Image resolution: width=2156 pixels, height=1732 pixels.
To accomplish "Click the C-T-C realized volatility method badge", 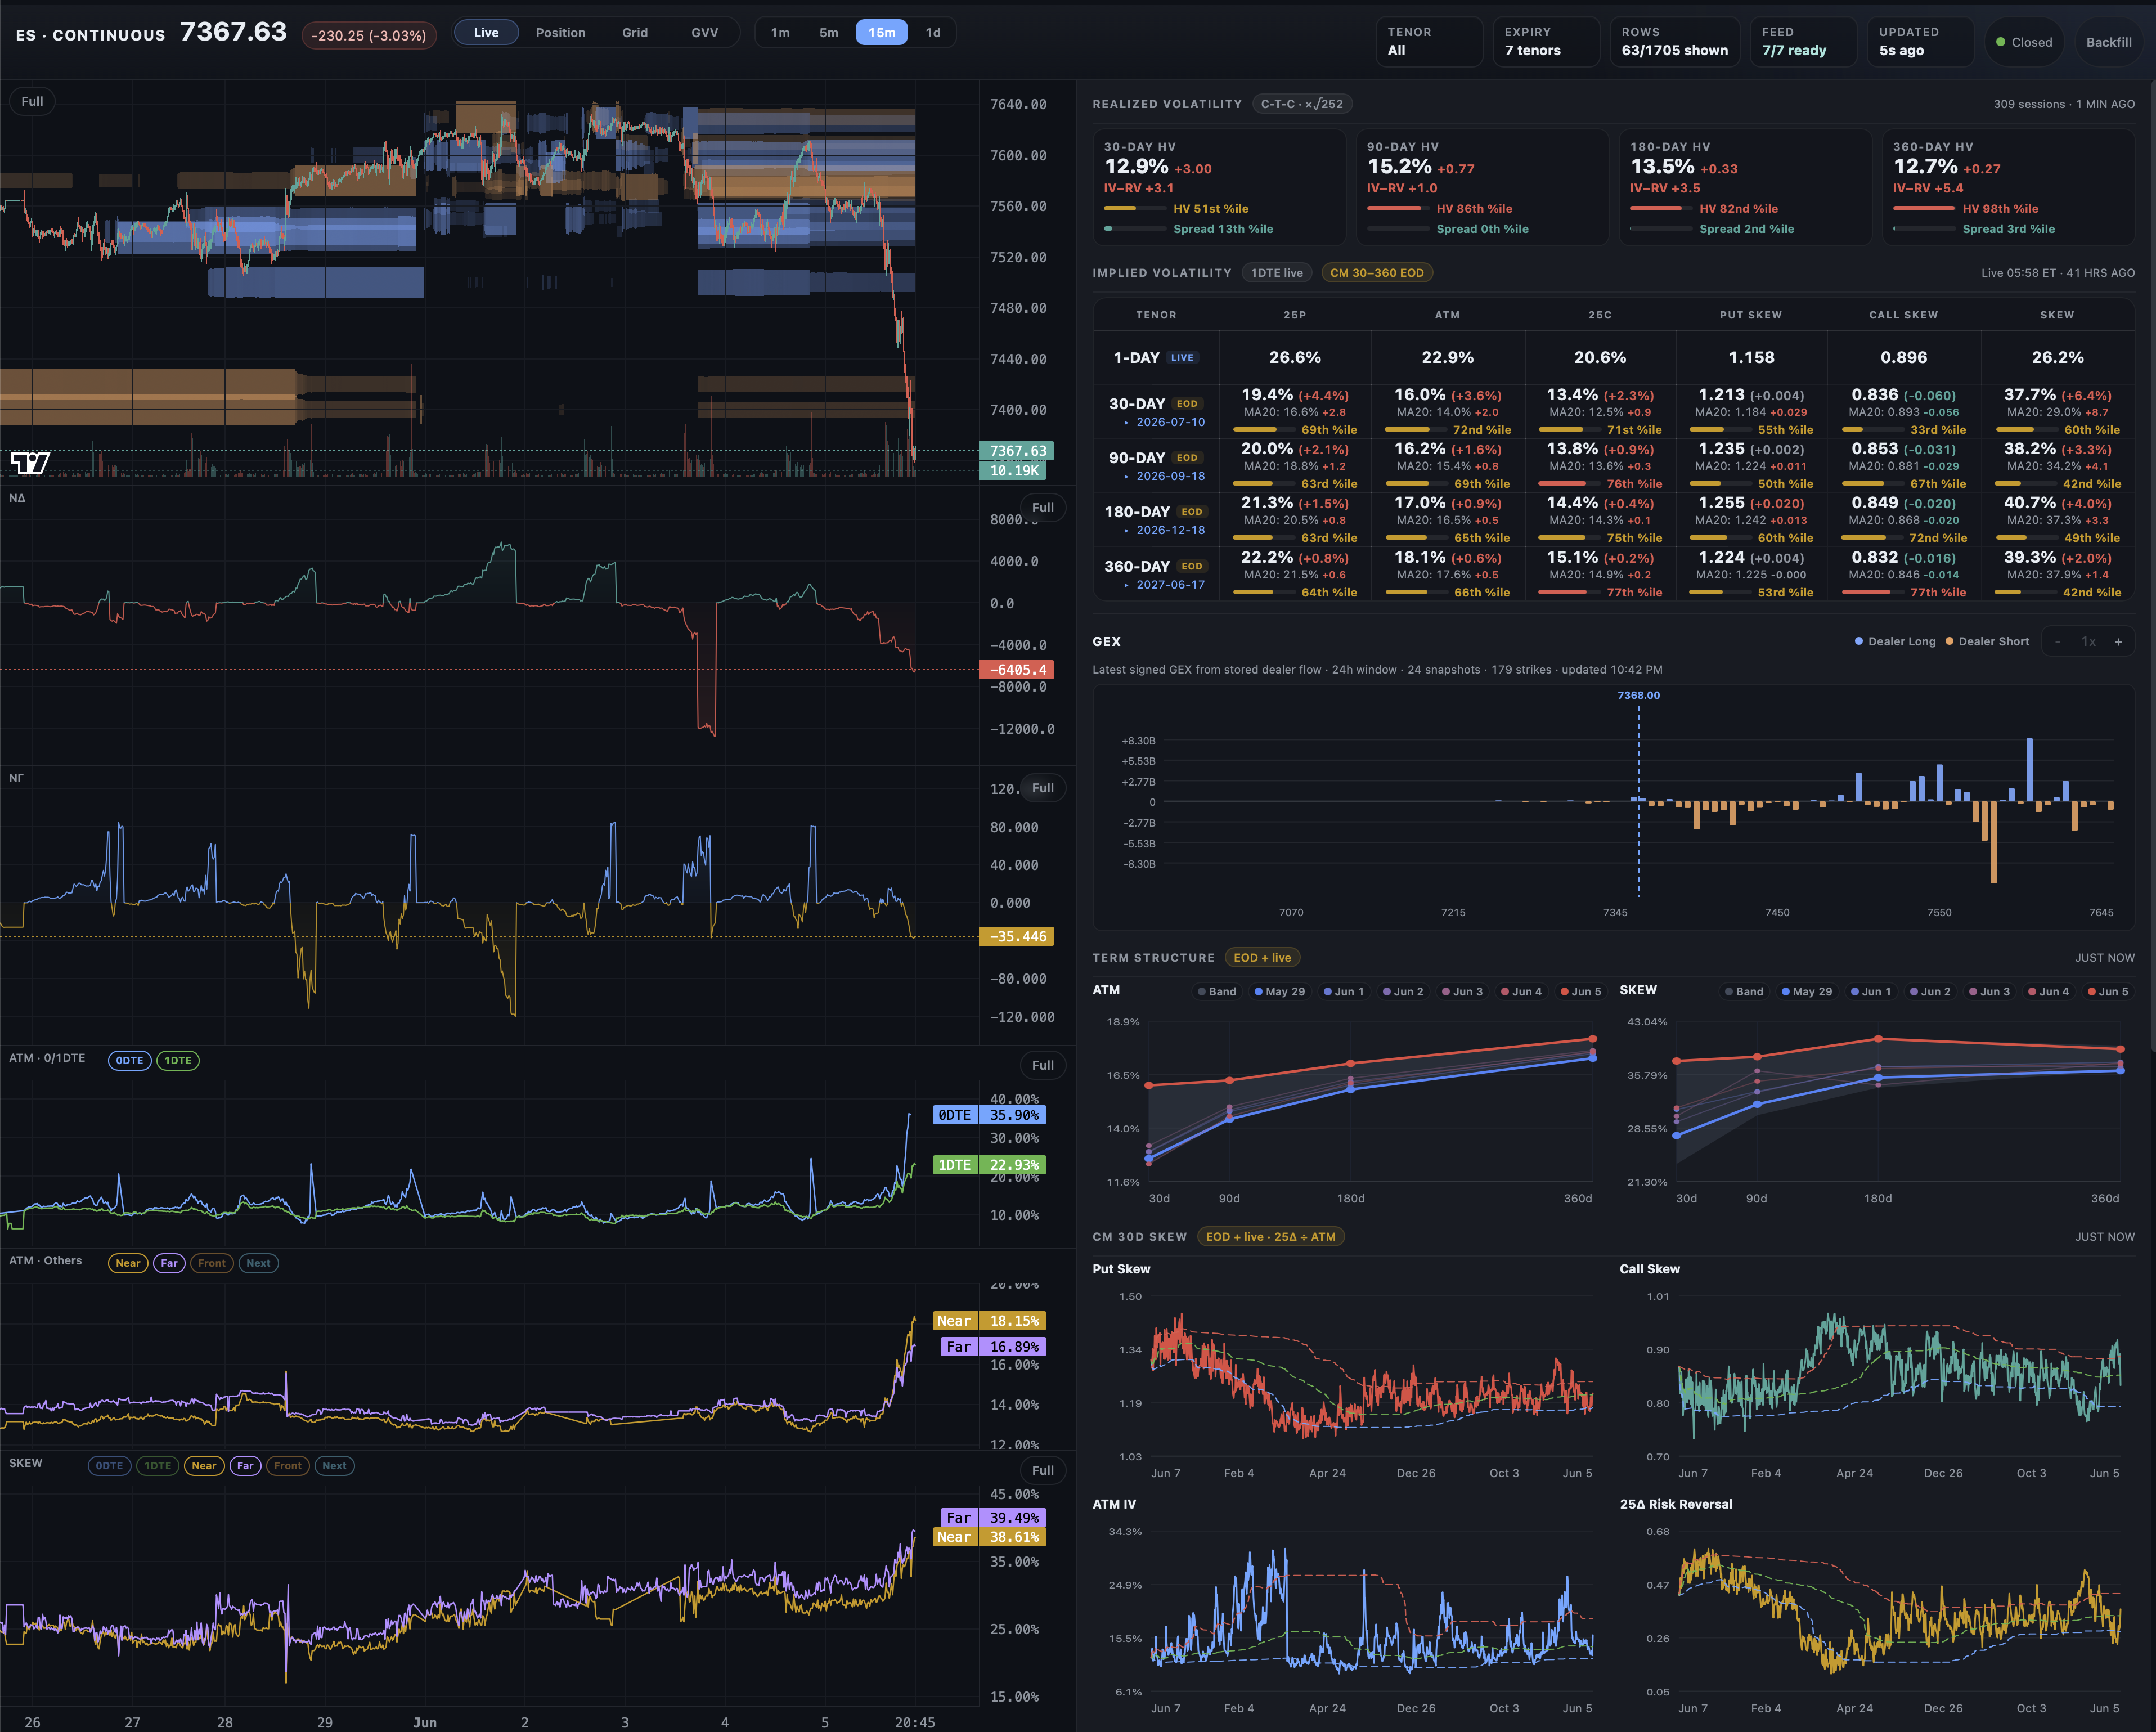I will (1302, 104).
